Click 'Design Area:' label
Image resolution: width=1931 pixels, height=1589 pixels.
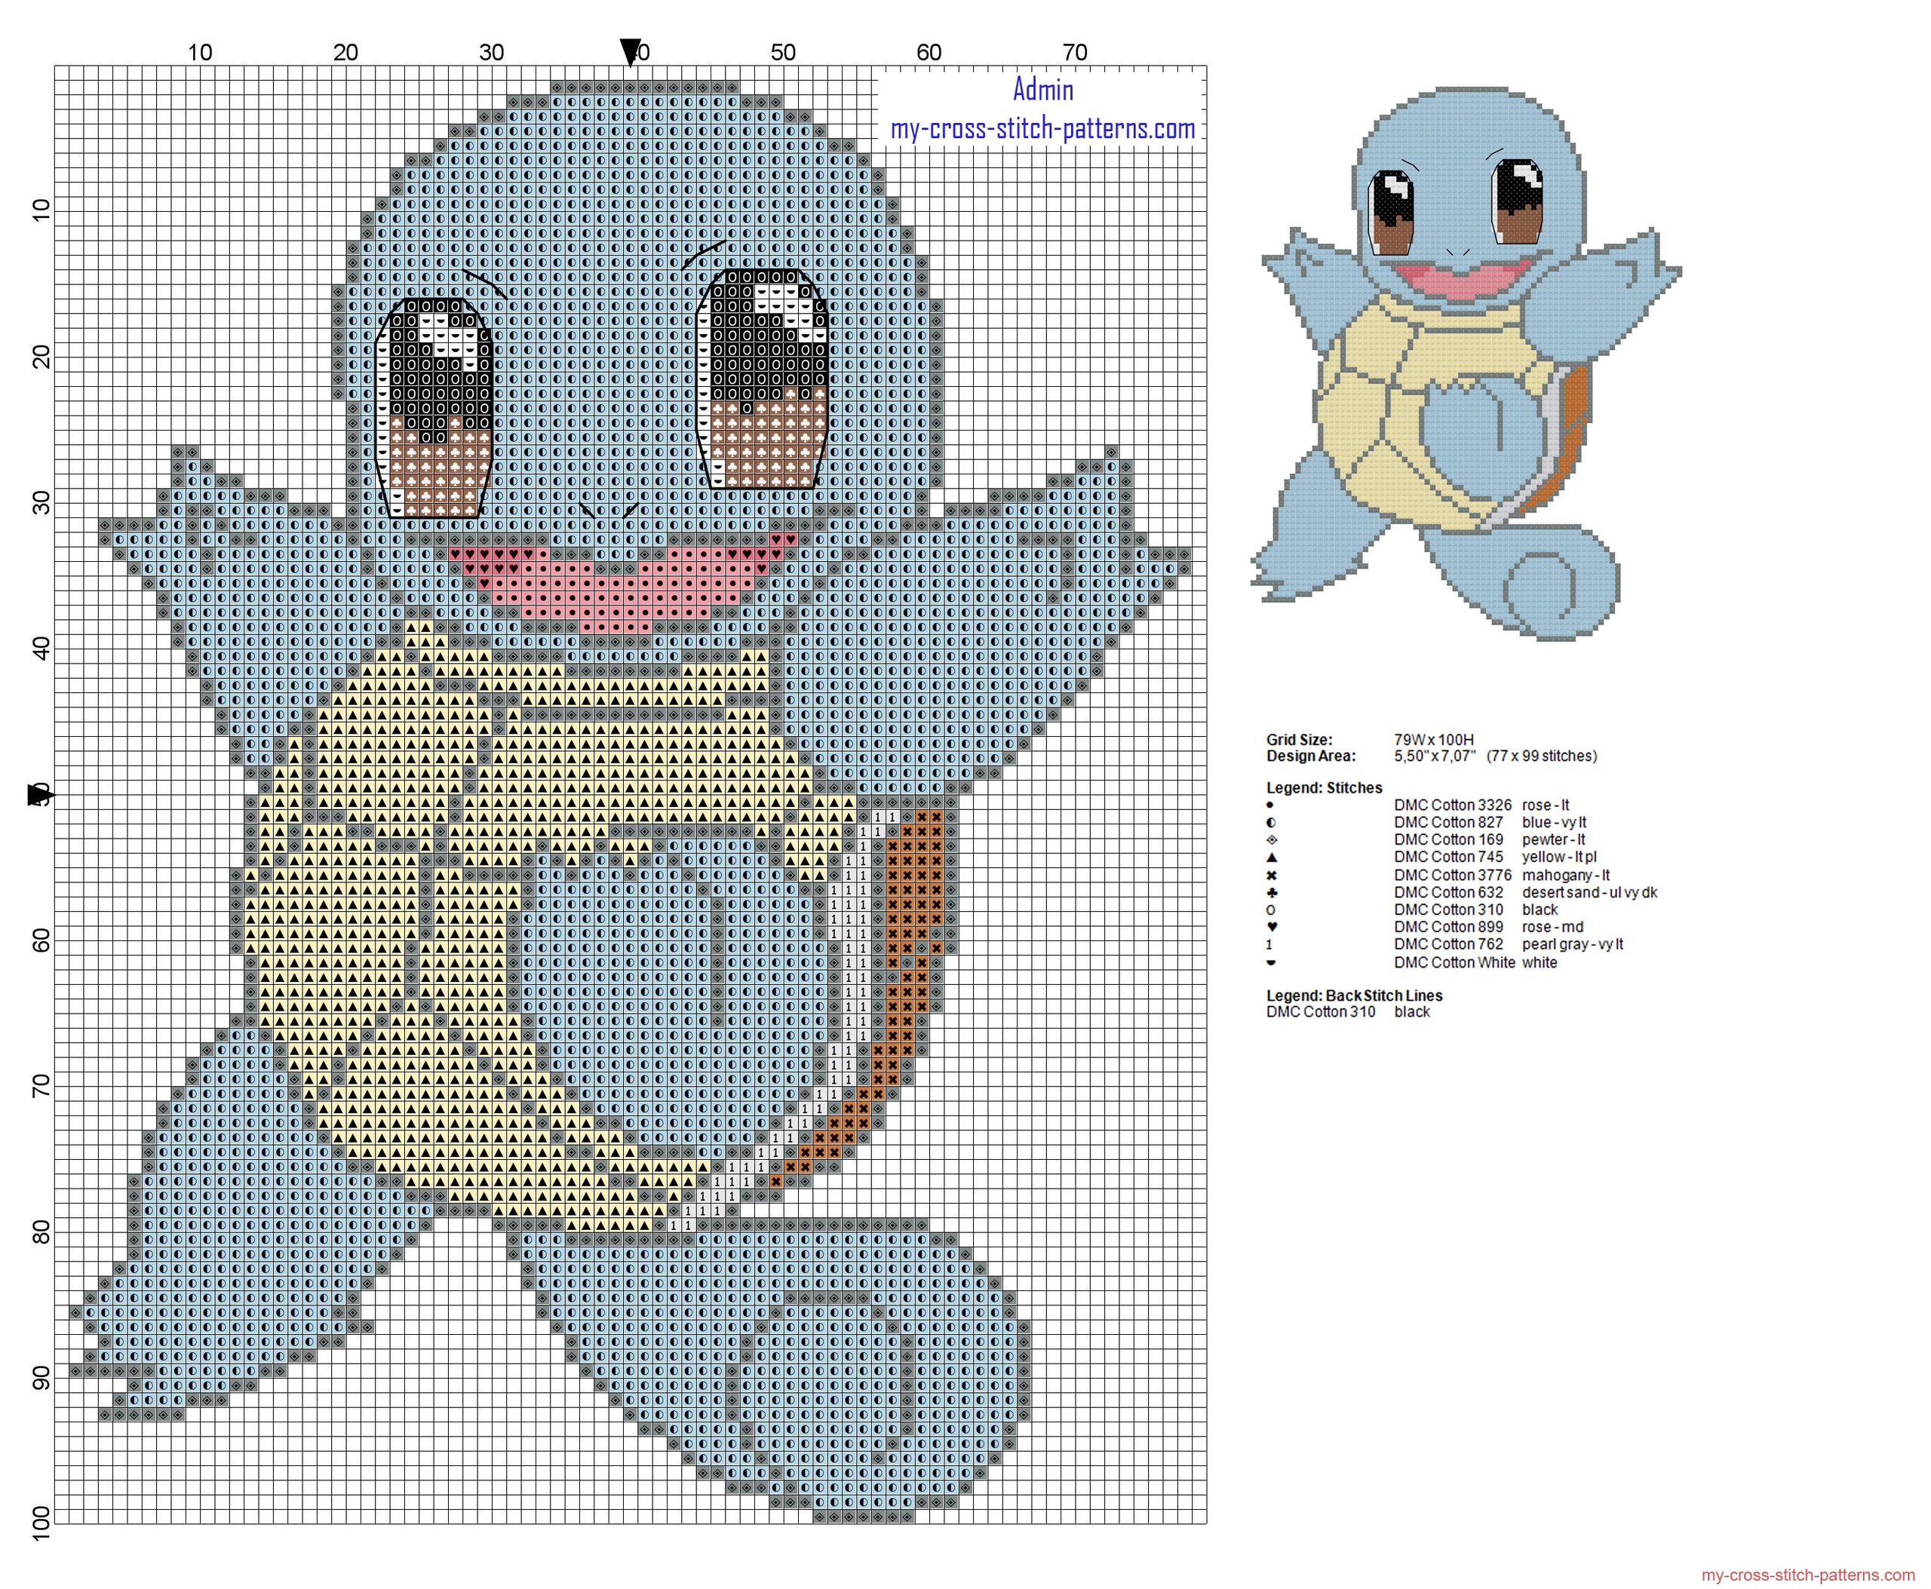pos(1311,756)
